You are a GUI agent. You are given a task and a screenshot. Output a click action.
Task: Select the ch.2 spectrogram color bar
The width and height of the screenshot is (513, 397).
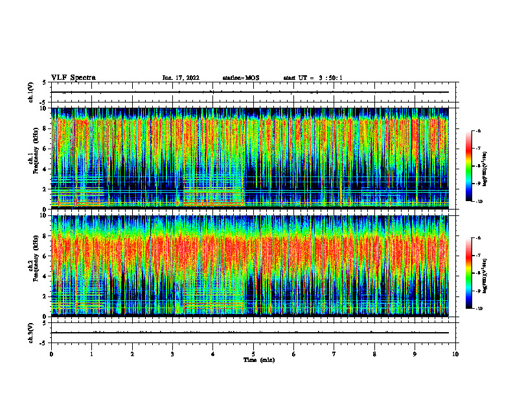[x=468, y=273]
